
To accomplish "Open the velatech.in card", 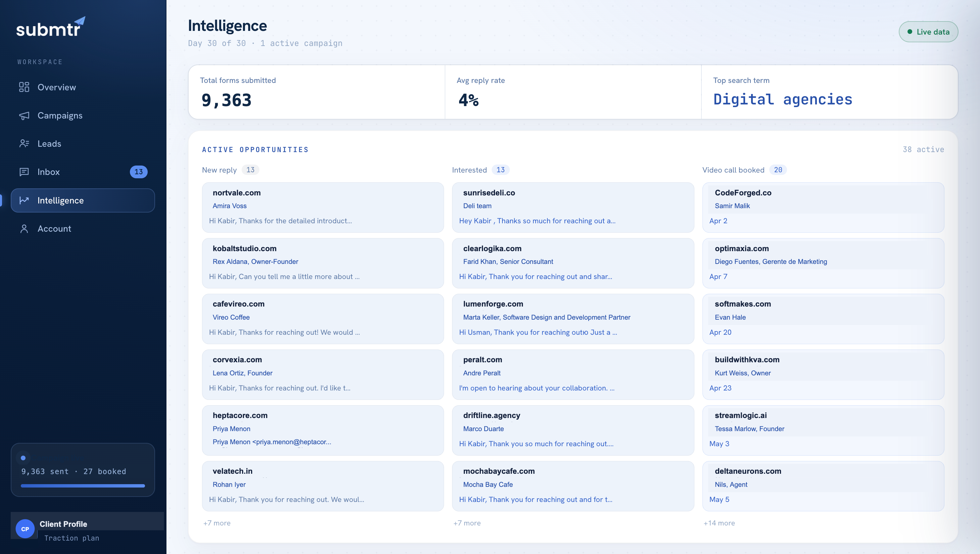I will (323, 486).
